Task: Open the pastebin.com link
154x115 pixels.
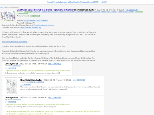Action: (x=36, y=20)
